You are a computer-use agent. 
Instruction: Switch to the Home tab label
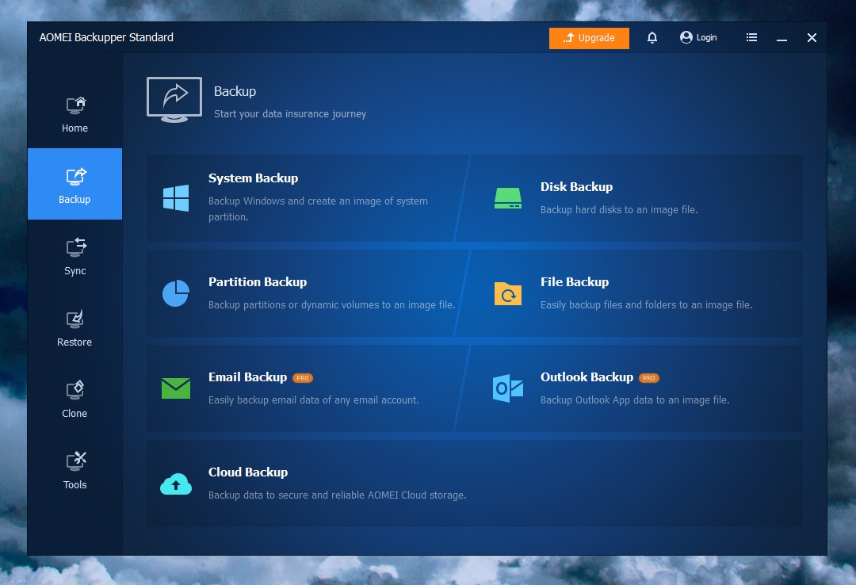[x=75, y=128]
